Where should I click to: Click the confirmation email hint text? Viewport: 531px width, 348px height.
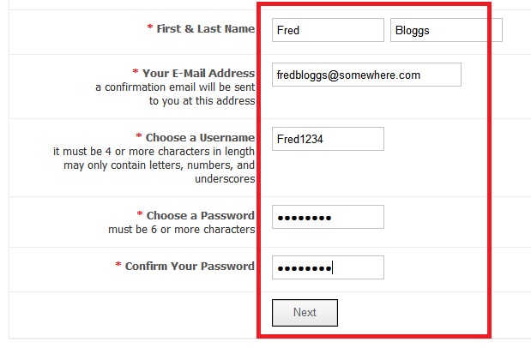coord(175,94)
